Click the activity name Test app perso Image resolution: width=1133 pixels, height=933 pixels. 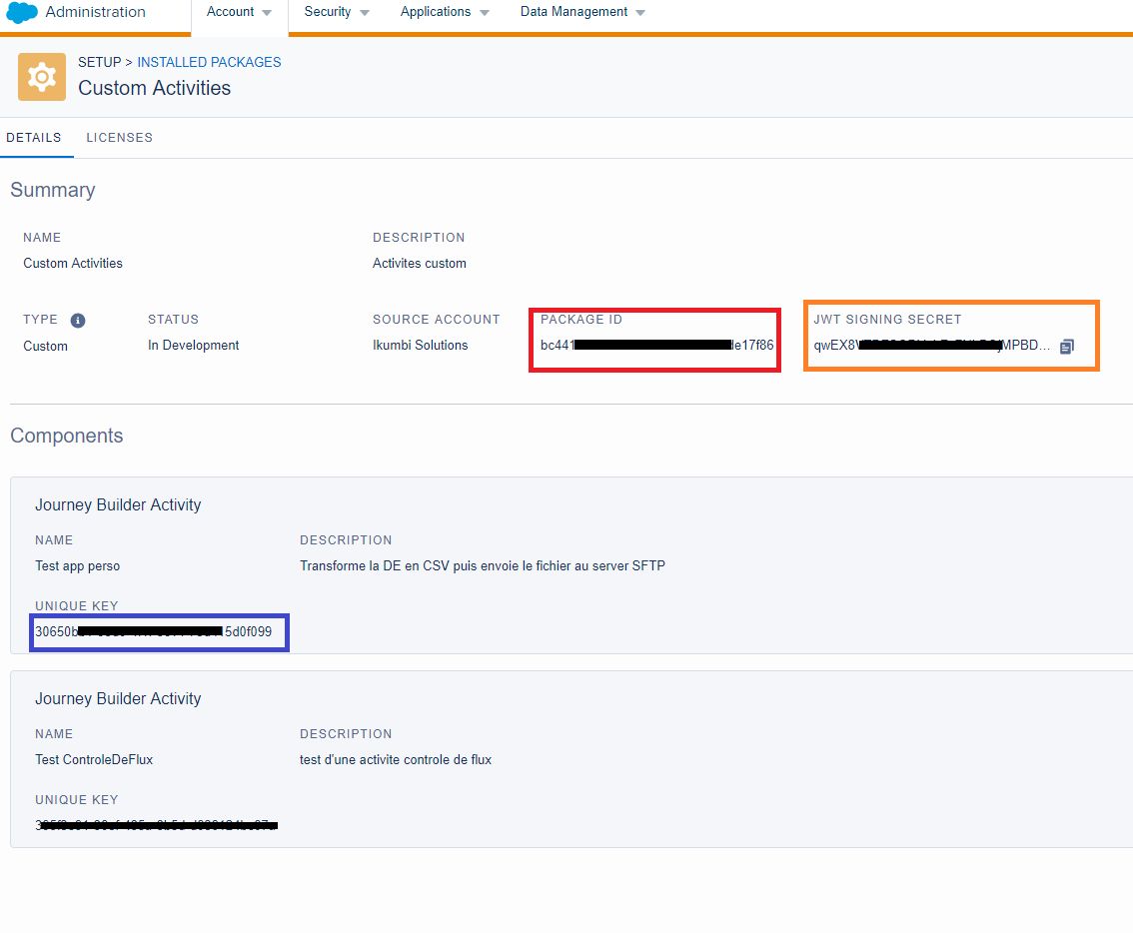[x=77, y=565]
